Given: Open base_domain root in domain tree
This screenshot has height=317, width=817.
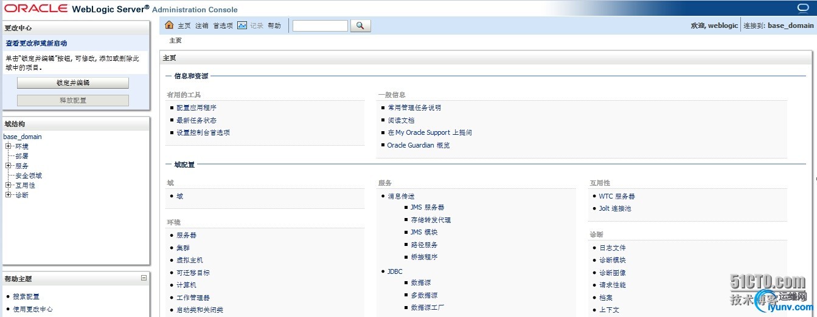Looking at the screenshot, I should (23, 137).
